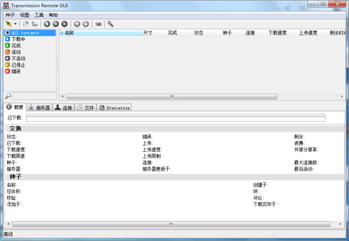Sort by the 上传速度 column header

313,33
